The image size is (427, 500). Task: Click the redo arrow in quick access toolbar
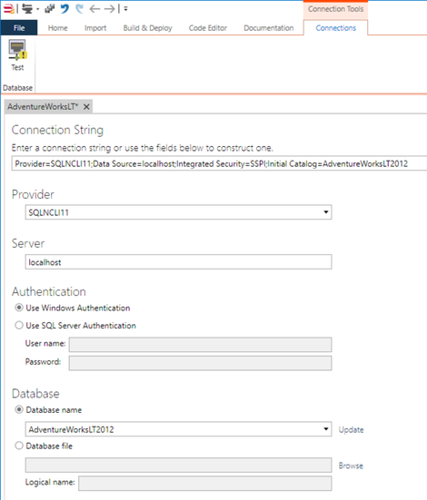pos(80,8)
